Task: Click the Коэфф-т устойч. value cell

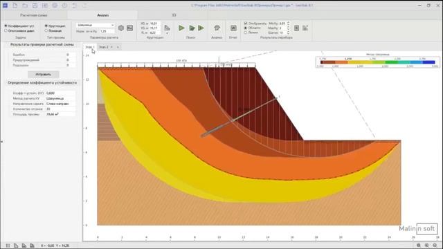Action: click(60, 93)
